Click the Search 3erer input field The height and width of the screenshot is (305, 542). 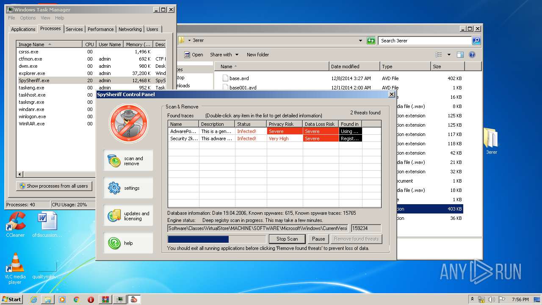click(x=425, y=41)
